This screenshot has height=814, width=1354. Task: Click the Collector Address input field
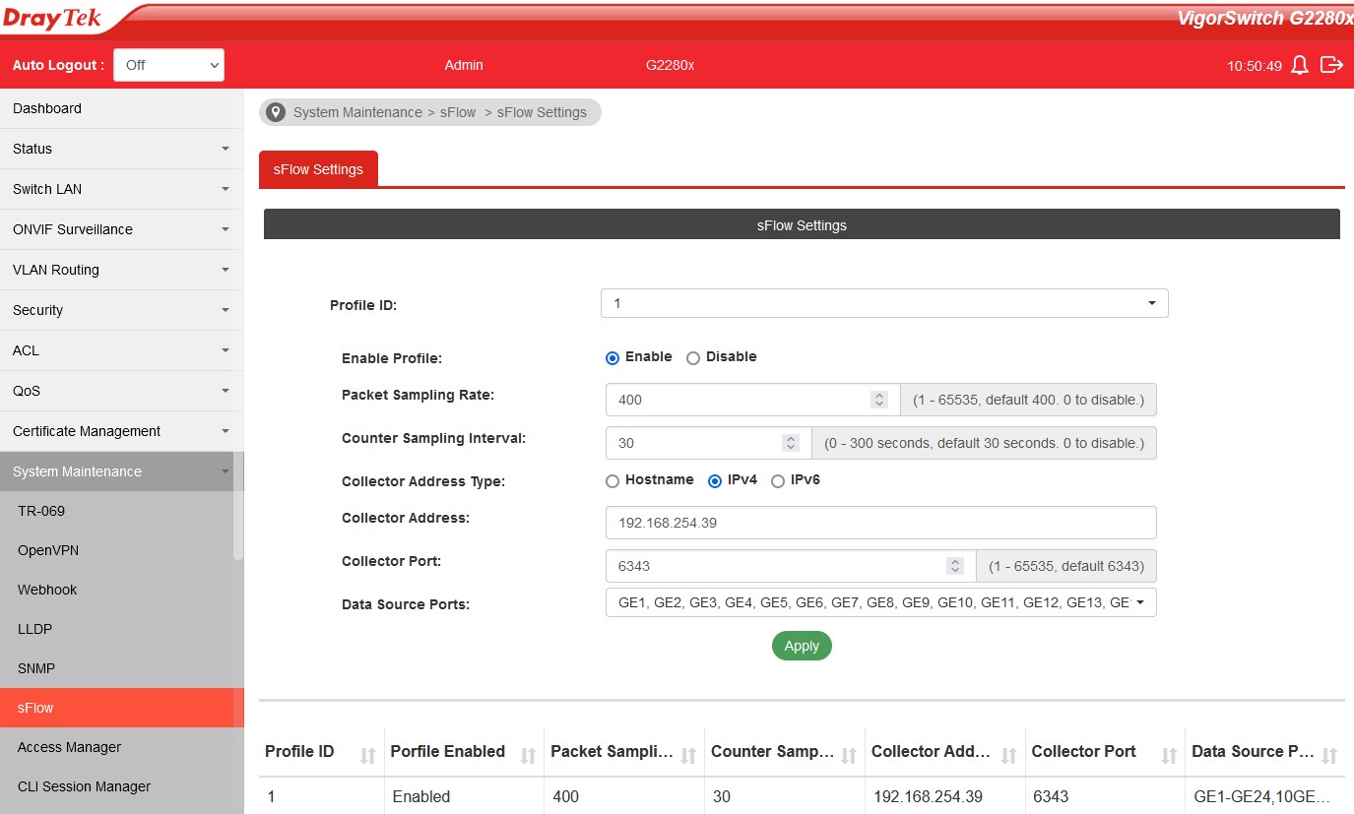(880, 523)
